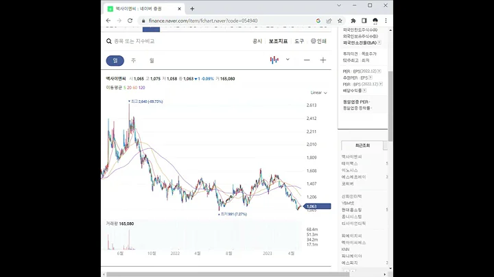The image size is (494, 277).
Task: Bookmark this page with star icon
Action: tap(340, 21)
